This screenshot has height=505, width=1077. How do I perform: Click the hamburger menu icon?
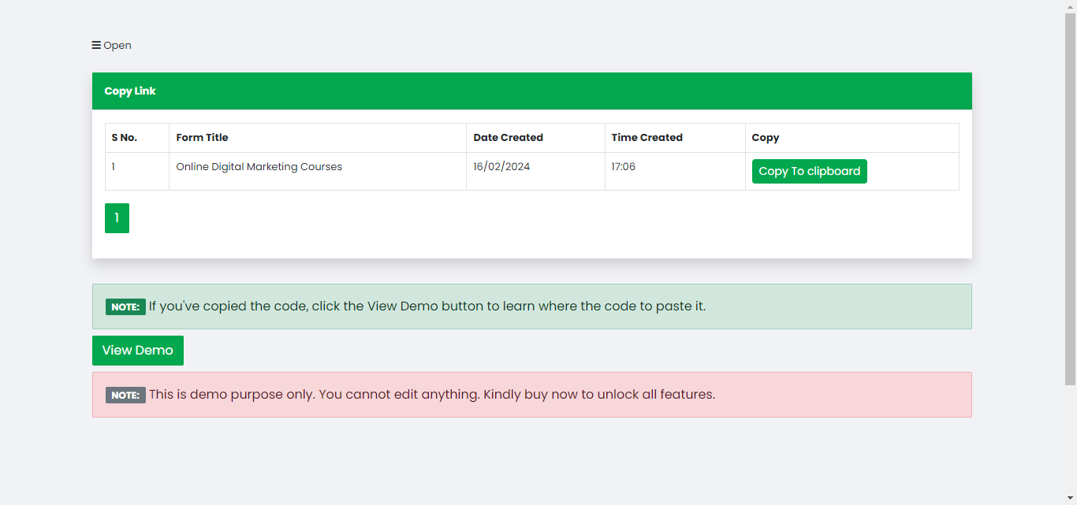point(96,46)
